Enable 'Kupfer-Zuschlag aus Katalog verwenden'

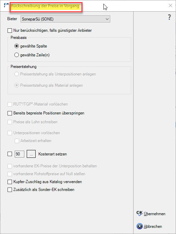tap(10, 182)
